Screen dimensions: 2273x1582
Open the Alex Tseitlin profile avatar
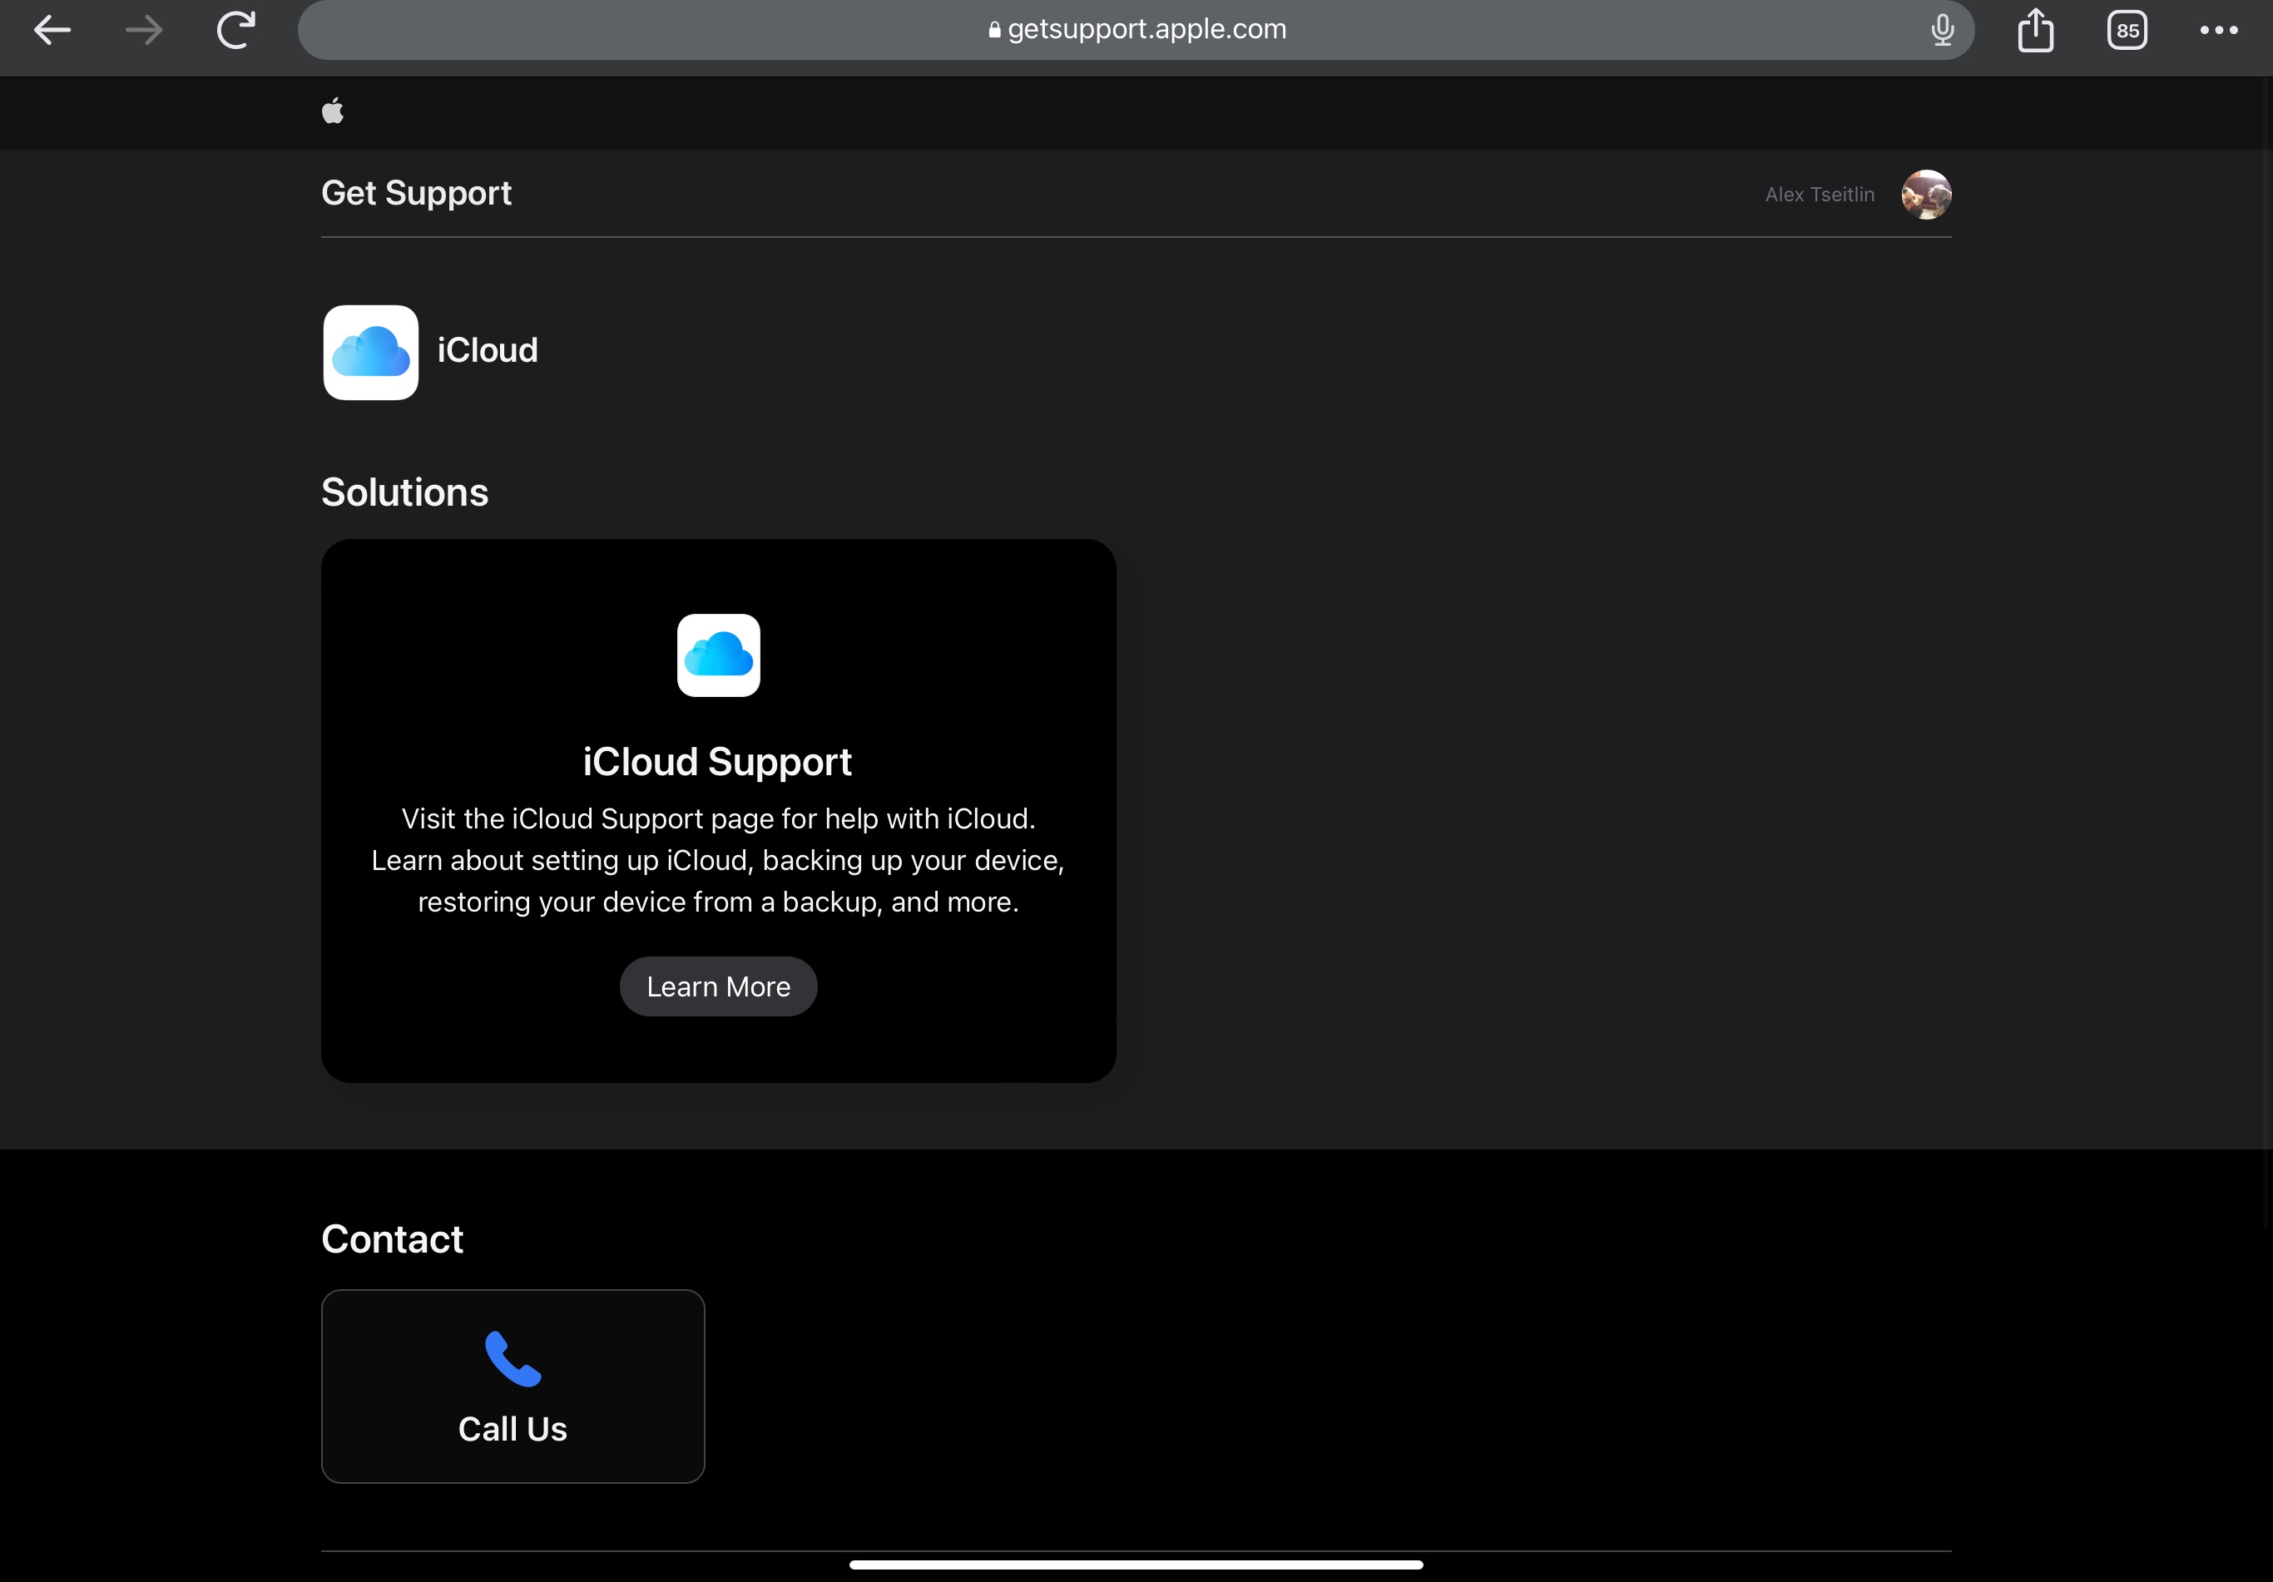(x=1925, y=194)
